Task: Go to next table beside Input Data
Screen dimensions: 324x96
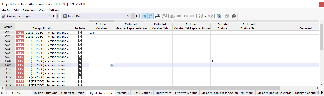Action: 137,16
